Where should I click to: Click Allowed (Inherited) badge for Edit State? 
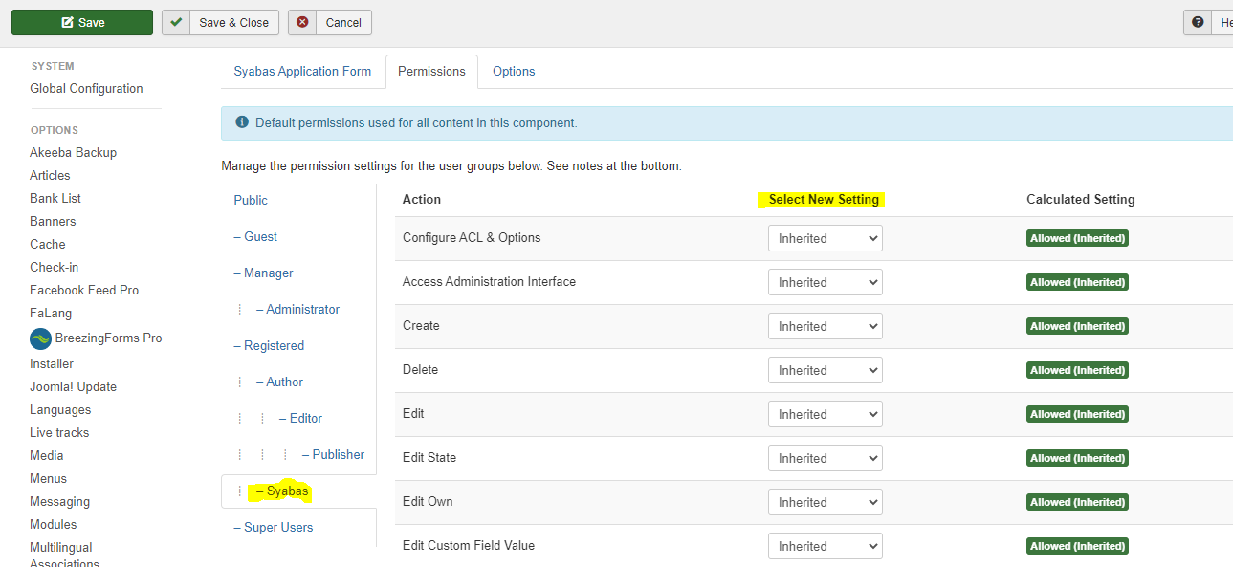pyautogui.click(x=1078, y=458)
